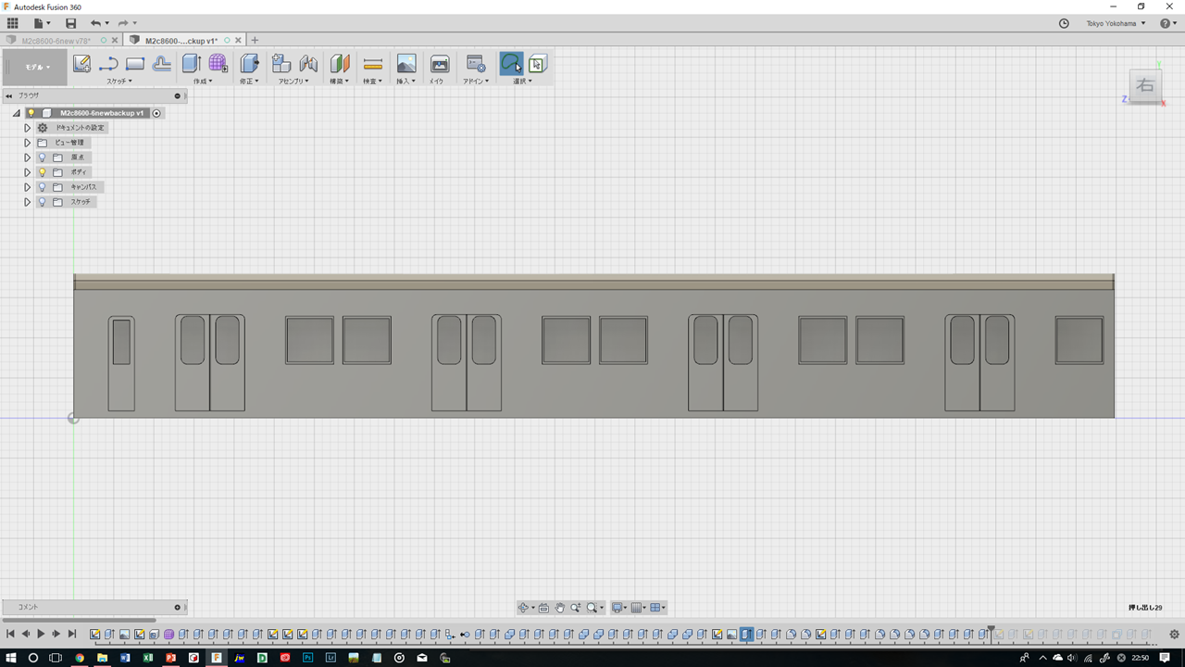Open the job status clock icon
This screenshot has width=1185, height=667.
pyautogui.click(x=1064, y=23)
